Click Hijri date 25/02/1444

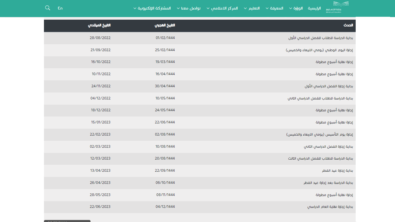[x=165, y=50]
